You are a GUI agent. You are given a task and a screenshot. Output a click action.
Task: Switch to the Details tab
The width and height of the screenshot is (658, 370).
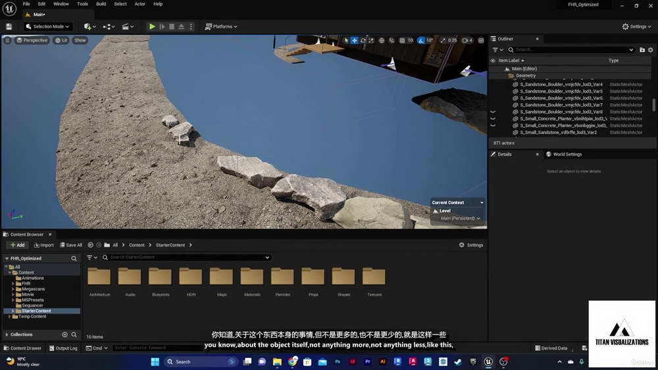click(x=505, y=154)
